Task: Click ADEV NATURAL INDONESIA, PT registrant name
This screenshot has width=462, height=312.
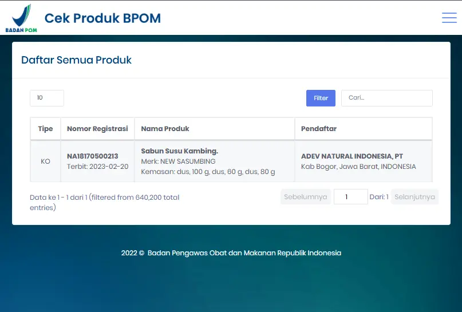Action: (352, 156)
